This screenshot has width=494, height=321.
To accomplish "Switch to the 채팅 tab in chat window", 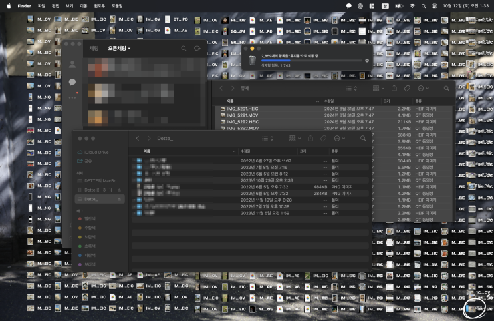I will click(94, 48).
